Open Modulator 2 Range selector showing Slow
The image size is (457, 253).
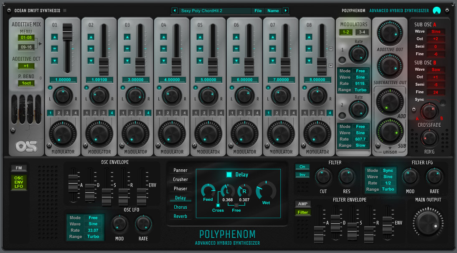(361, 146)
